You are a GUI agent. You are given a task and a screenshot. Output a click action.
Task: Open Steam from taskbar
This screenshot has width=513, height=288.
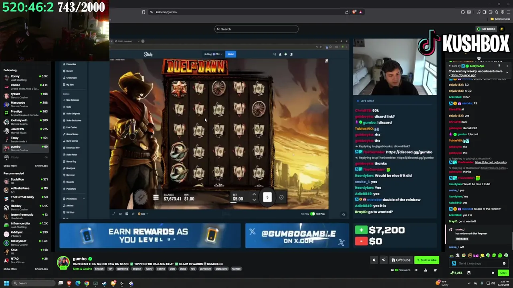click(x=104, y=283)
